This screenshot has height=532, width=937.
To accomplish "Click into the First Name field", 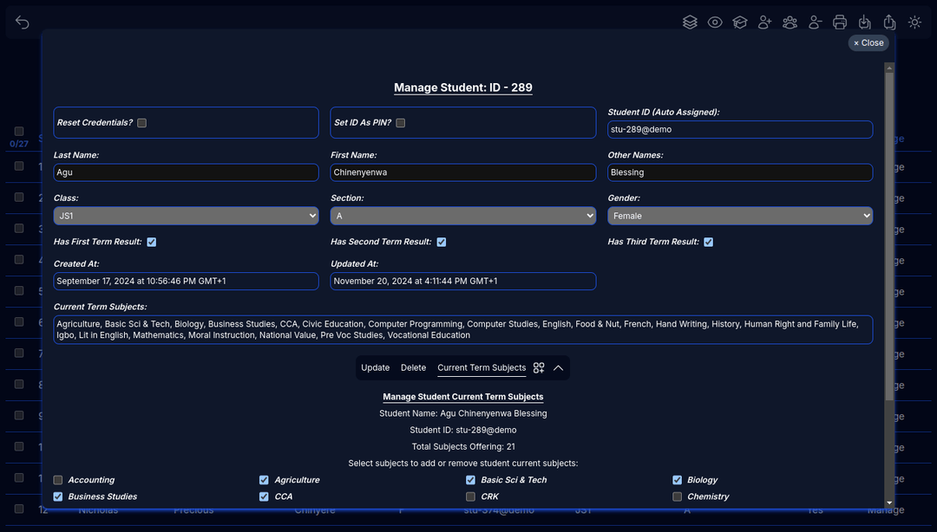I will point(462,172).
